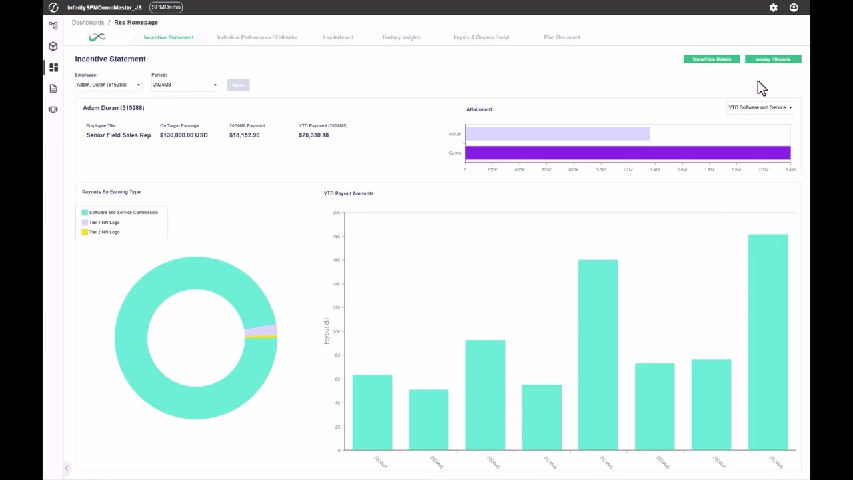Go to Dashboards breadcrumb
The image size is (853, 480).
(88, 23)
